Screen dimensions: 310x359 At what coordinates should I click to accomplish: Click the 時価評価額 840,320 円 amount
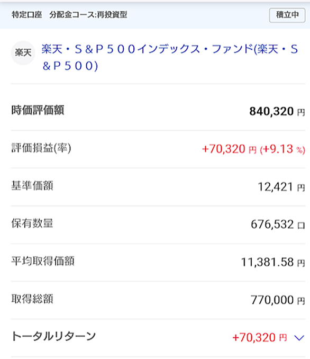277,111
